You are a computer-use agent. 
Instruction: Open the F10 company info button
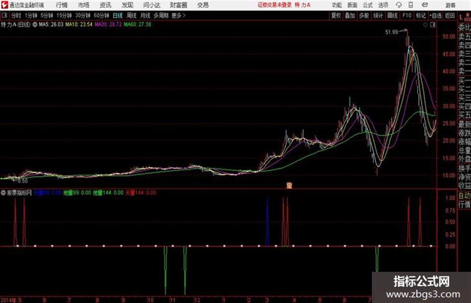pos(407,15)
